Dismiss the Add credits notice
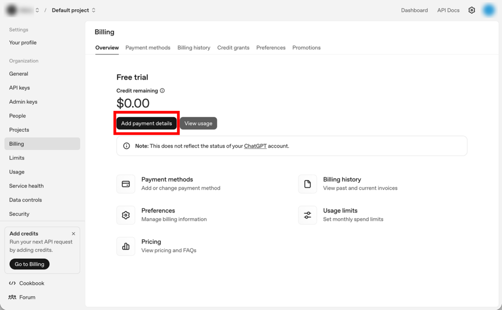 (x=74, y=234)
